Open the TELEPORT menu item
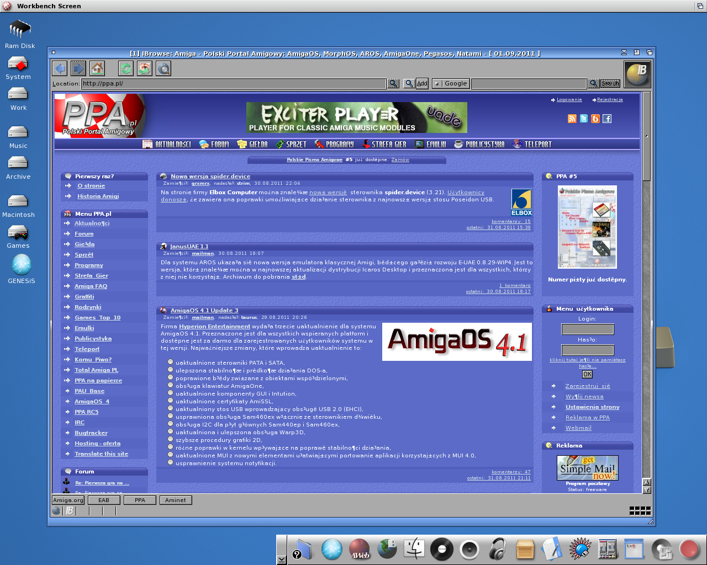The image size is (707, 565). click(x=532, y=144)
